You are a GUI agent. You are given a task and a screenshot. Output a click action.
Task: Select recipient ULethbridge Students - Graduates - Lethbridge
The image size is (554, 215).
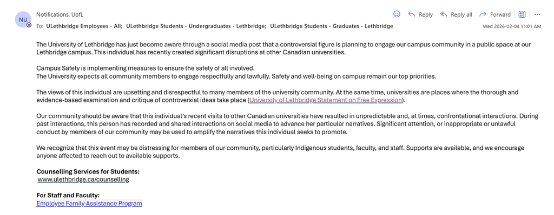[x=332, y=26]
